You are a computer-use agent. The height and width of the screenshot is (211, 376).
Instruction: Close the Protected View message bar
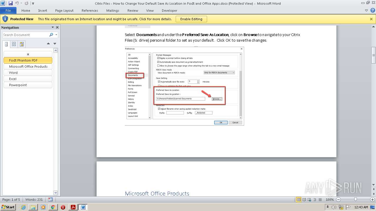point(371,19)
